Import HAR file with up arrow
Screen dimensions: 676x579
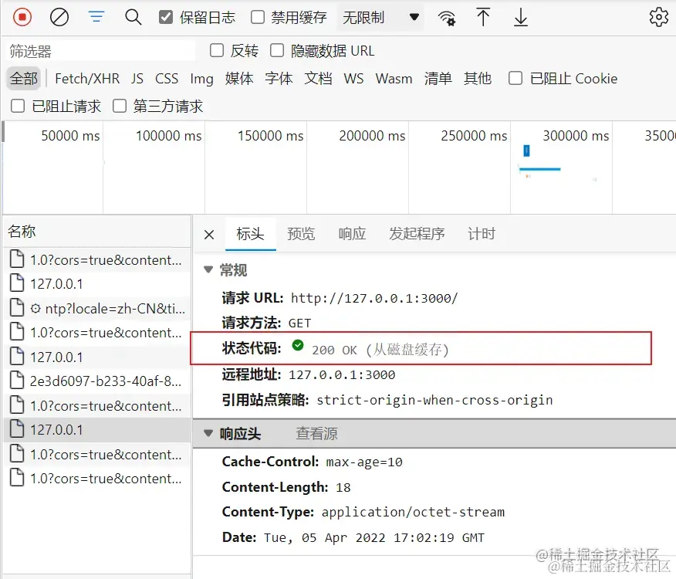[x=483, y=18]
